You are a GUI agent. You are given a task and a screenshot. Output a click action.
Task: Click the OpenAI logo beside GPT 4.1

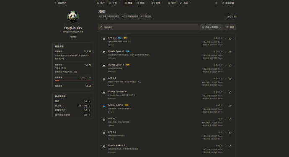coord(104,133)
